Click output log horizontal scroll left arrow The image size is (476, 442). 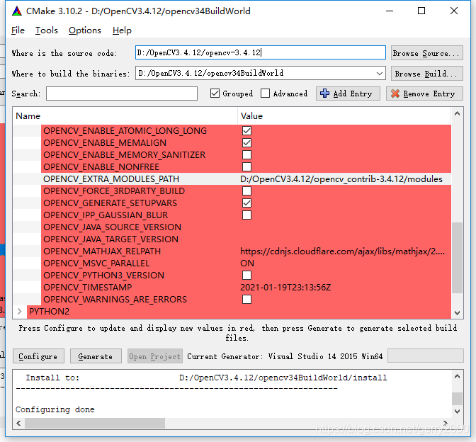pyautogui.click(x=19, y=423)
